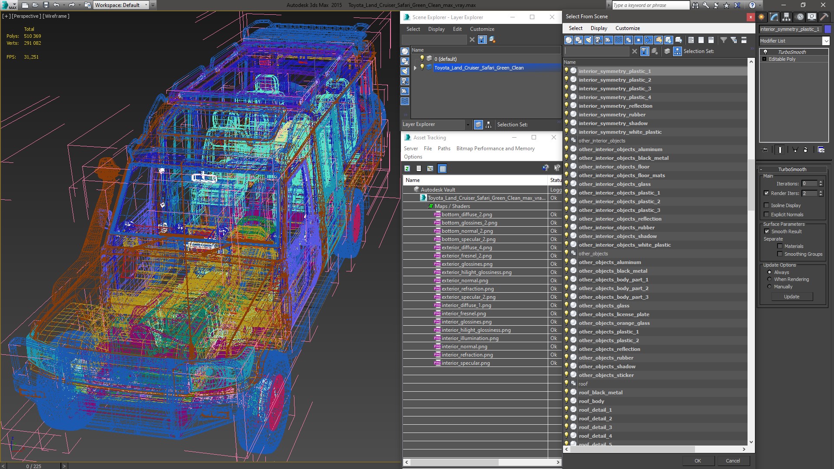Viewport: 834px width, 469px height.
Task: Click the binoculars search icon
Action: pos(695,5)
